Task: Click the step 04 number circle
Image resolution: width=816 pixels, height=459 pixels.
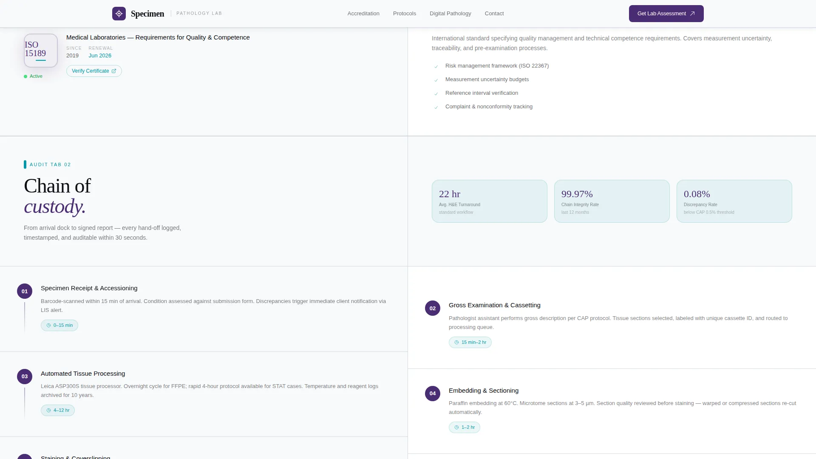Action: tap(433, 394)
